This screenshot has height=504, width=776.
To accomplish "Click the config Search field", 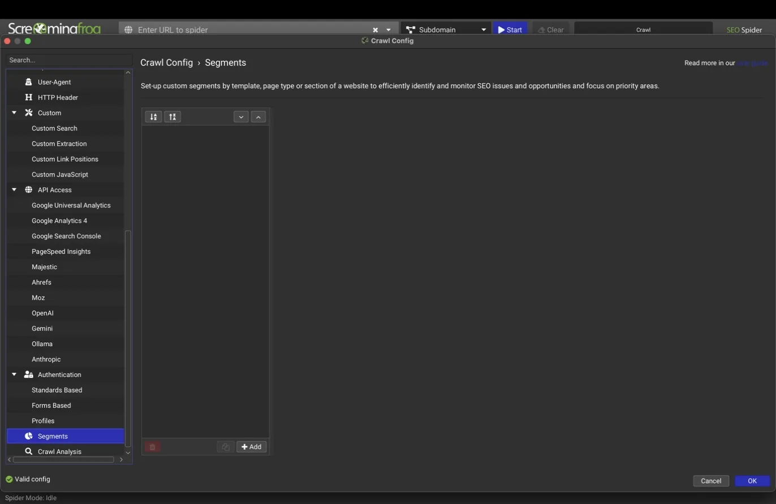I will (x=69, y=60).
